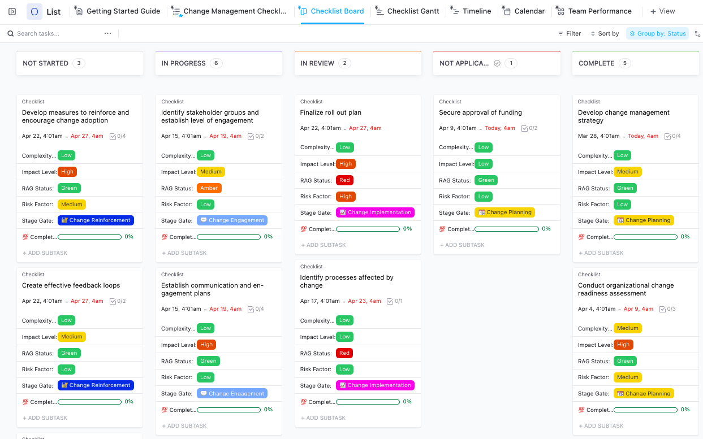Click the Not Applicable status check icon

click(x=497, y=63)
